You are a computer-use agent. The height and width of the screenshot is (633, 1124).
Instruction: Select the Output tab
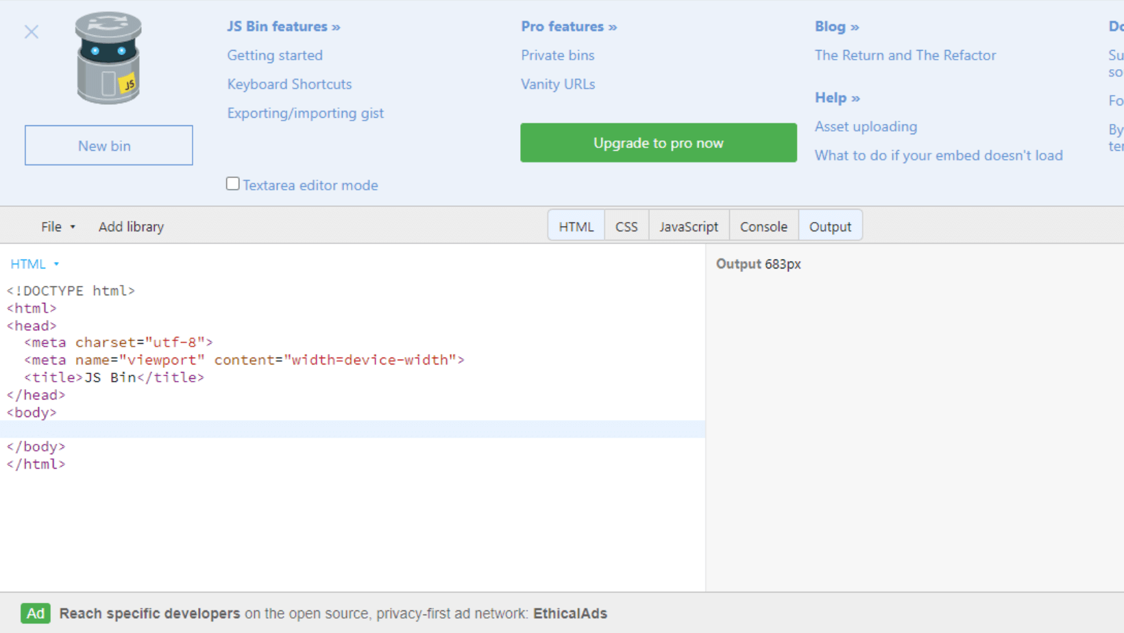[830, 225]
